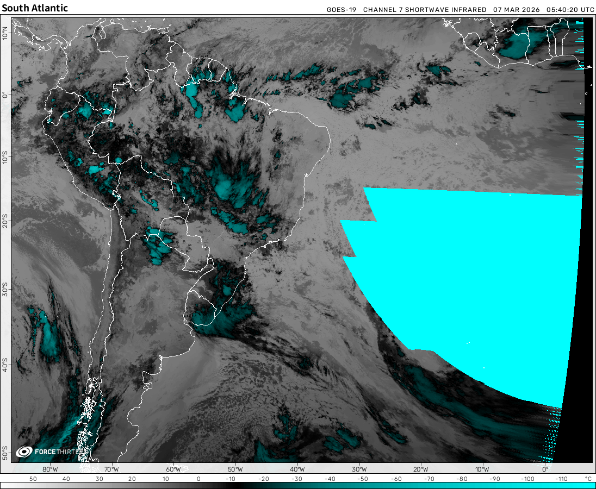Click the °C unit label on scale
This screenshot has width=596, height=489.
point(588,479)
